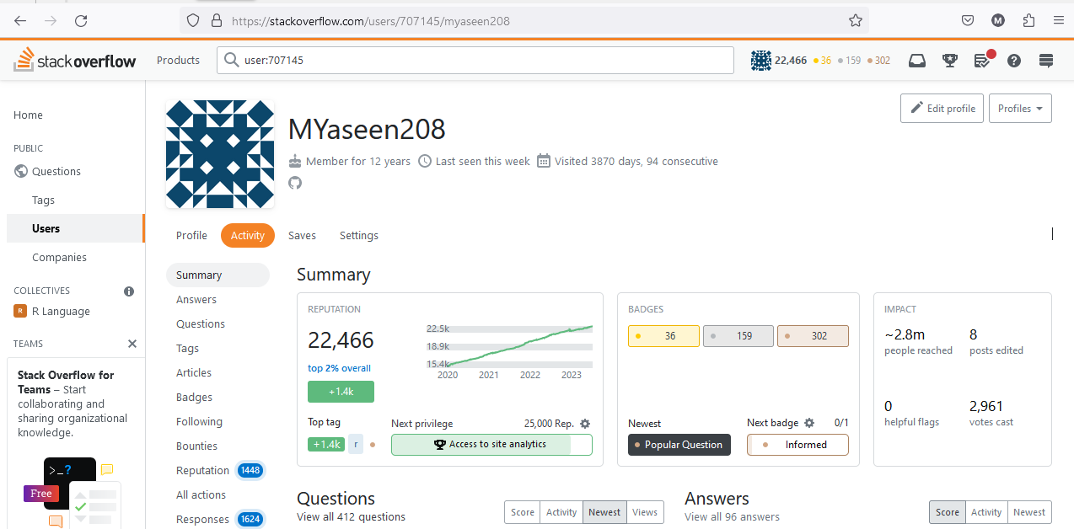1074x529 pixels.
Task: Click the help center question mark icon
Action: pyautogui.click(x=1014, y=61)
